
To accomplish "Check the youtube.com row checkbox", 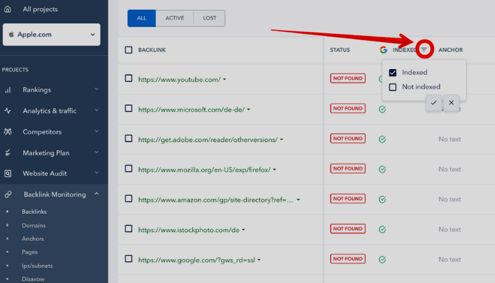I will tap(128, 78).
